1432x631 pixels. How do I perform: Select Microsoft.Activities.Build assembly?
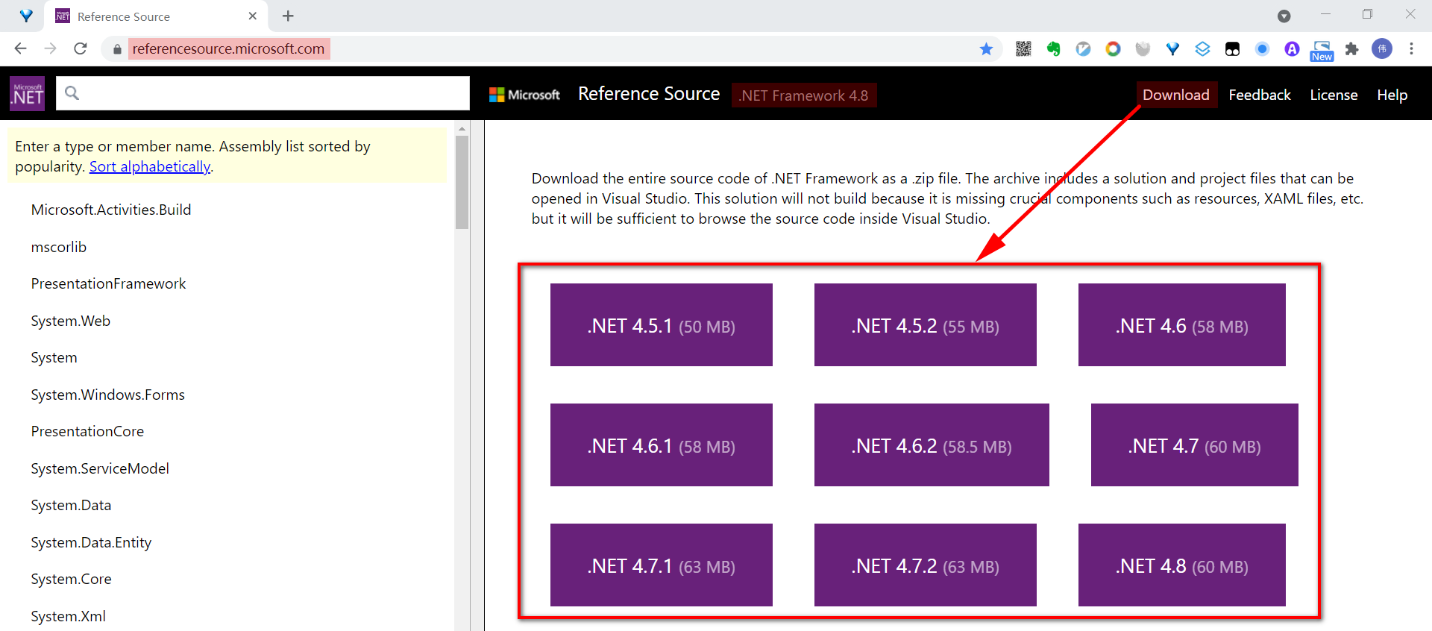111,210
